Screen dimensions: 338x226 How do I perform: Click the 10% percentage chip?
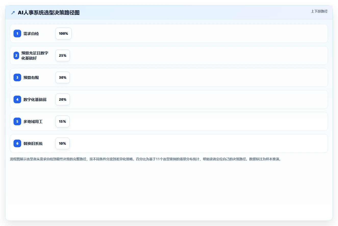click(x=62, y=143)
